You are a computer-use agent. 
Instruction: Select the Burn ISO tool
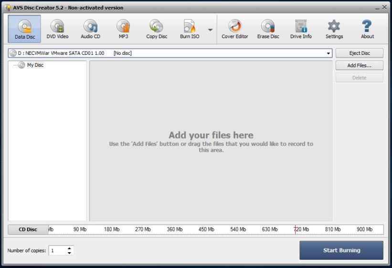(x=190, y=29)
